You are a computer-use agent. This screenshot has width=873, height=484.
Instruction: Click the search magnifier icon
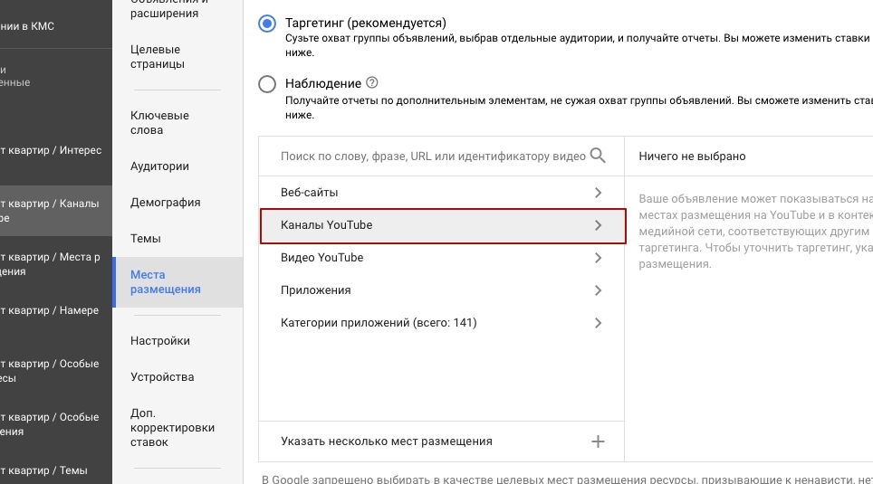coord(598,156)
